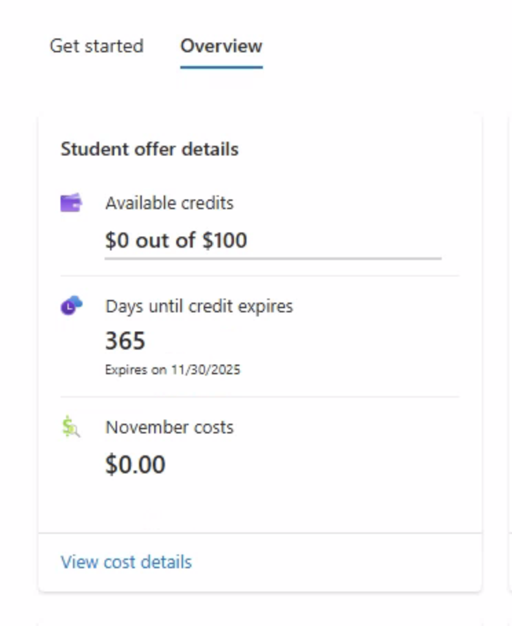Click the divider line above November costs
This screenshot has height=626, width=512.
point(259,397)
